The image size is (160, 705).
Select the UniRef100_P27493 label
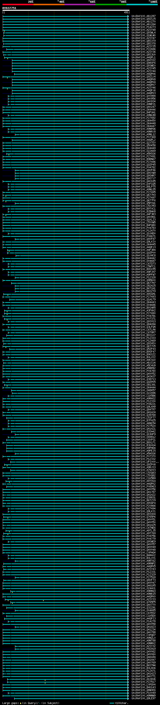(143, 297)
